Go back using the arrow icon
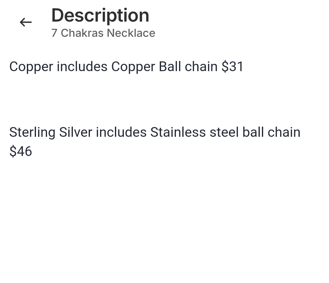This screenshot has width=329, height=283. (x=26, y=22)
